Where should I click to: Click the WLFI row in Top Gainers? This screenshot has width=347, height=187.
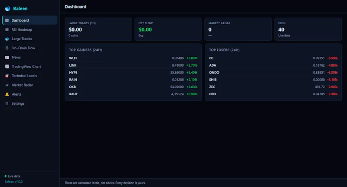point(133,58)
